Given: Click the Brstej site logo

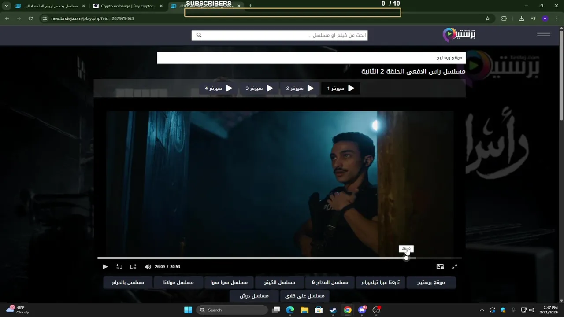Looking at the screenshot, I should point(459,34).
